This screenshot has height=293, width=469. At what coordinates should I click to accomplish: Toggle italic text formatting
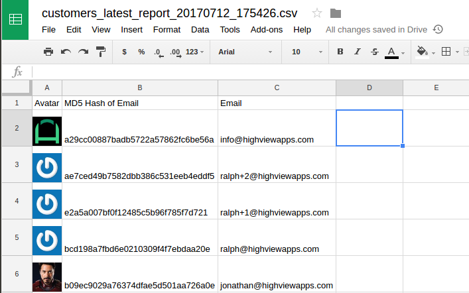pos(358,52)
